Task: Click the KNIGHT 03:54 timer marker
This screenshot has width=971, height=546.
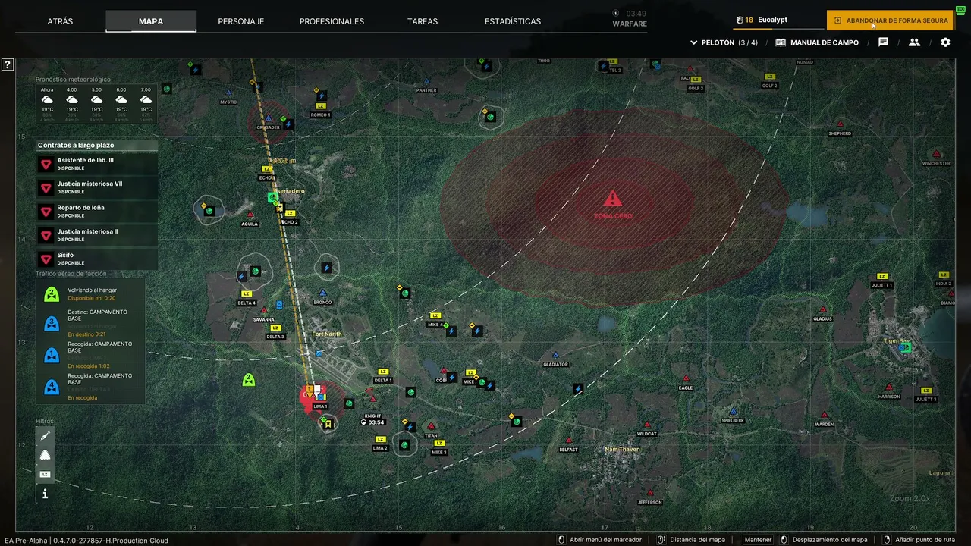Action: tap(372, 422)
